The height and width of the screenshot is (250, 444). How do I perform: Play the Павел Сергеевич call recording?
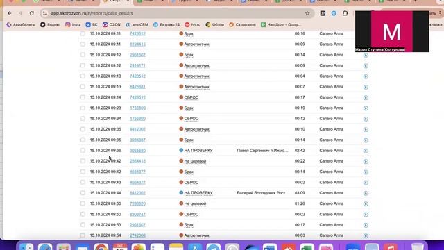pyautogui.click(x=366, y=151)
